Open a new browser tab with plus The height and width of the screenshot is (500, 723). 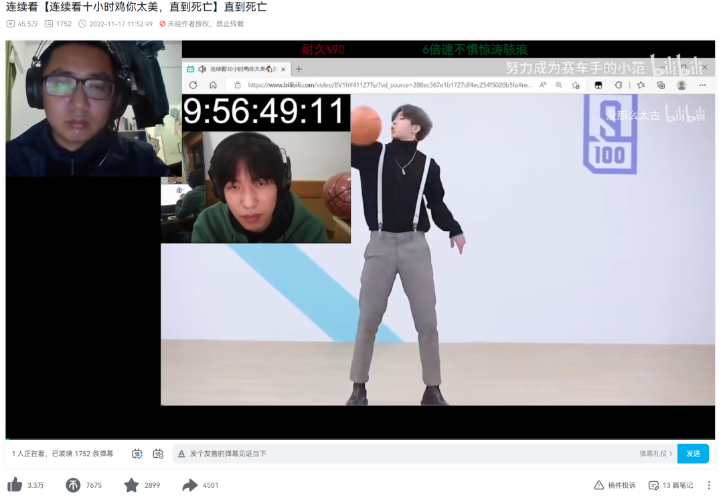click(x=299, y=69)
